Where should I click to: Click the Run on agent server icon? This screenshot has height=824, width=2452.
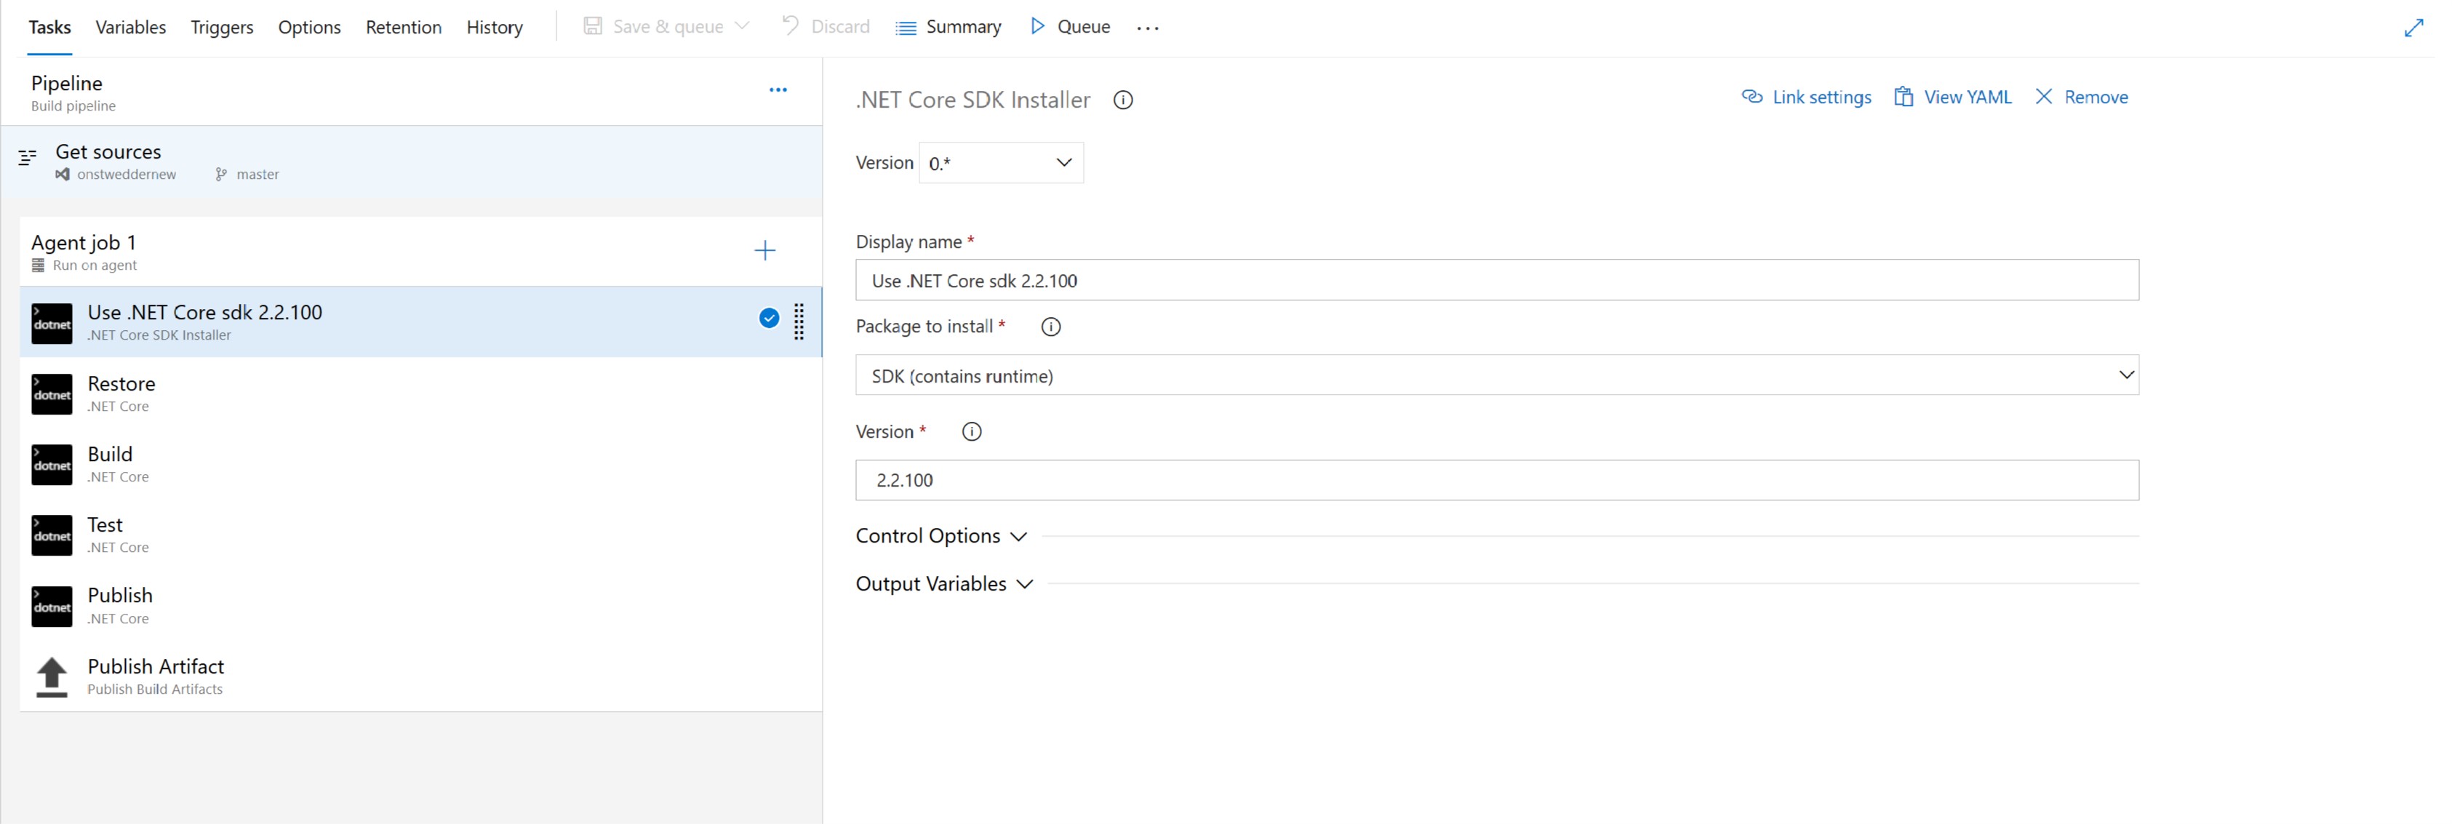click(x=38, y=265)
